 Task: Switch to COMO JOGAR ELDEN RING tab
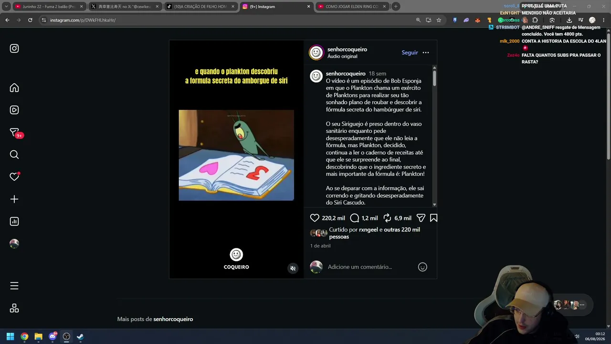[x=351, y=7]
